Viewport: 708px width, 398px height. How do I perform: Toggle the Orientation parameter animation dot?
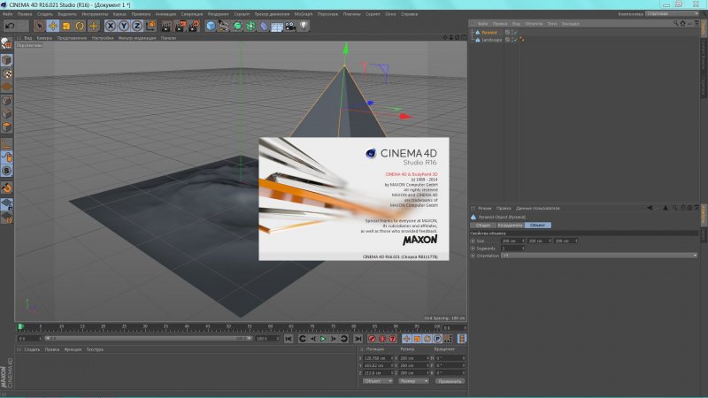click(473, 256)
